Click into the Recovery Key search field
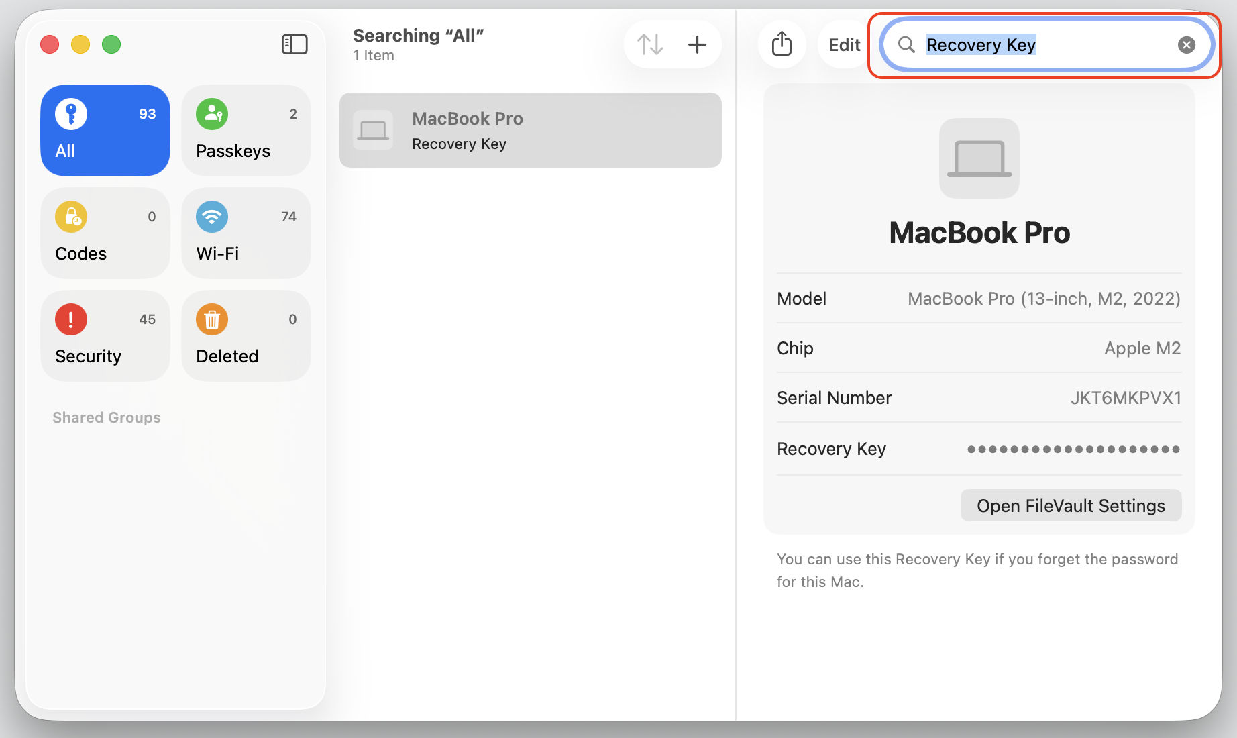 pyautogui.click(x=1046, y=45)
